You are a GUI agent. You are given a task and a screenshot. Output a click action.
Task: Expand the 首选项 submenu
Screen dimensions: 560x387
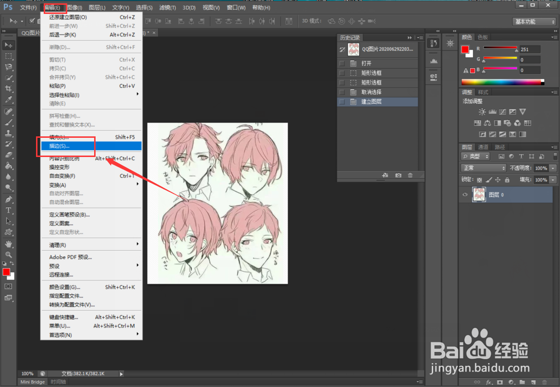(x=91, y=335)
